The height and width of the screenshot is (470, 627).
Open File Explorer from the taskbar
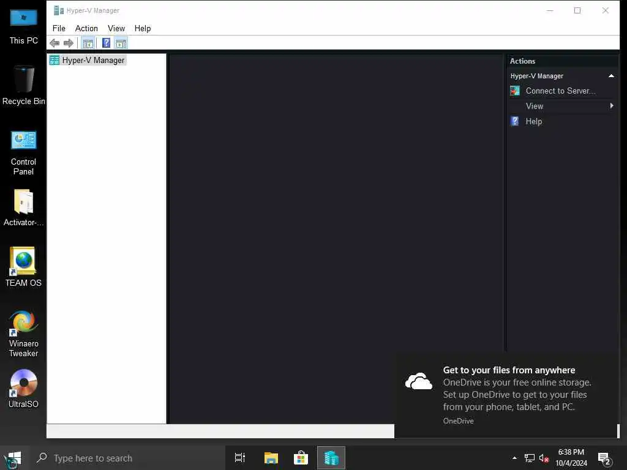point(271,458)
